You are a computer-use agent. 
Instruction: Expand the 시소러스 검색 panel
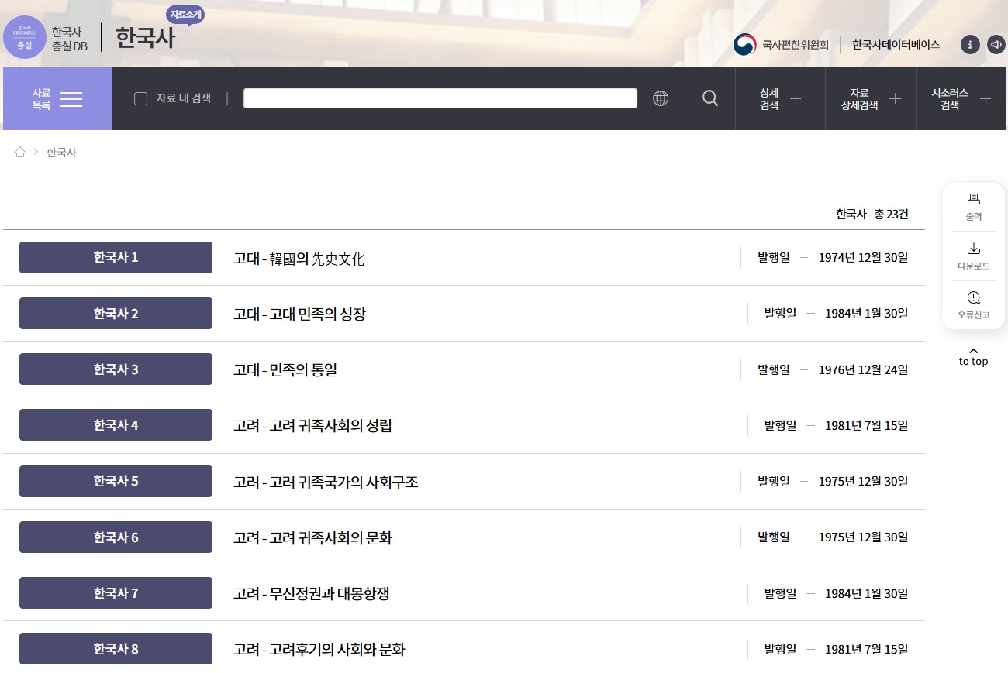[x=961, y=98]
